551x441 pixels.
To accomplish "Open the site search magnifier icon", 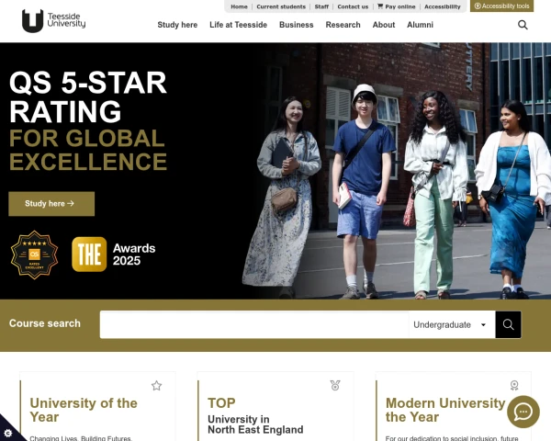I will [523, 25].
